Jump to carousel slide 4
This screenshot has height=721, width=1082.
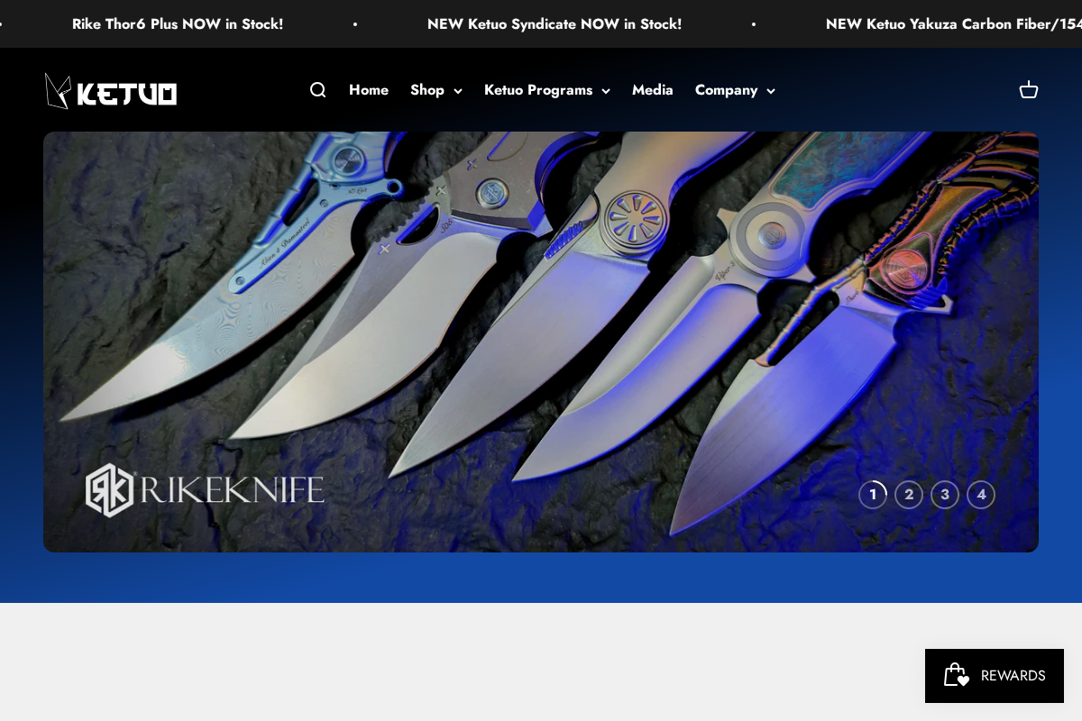981,495
